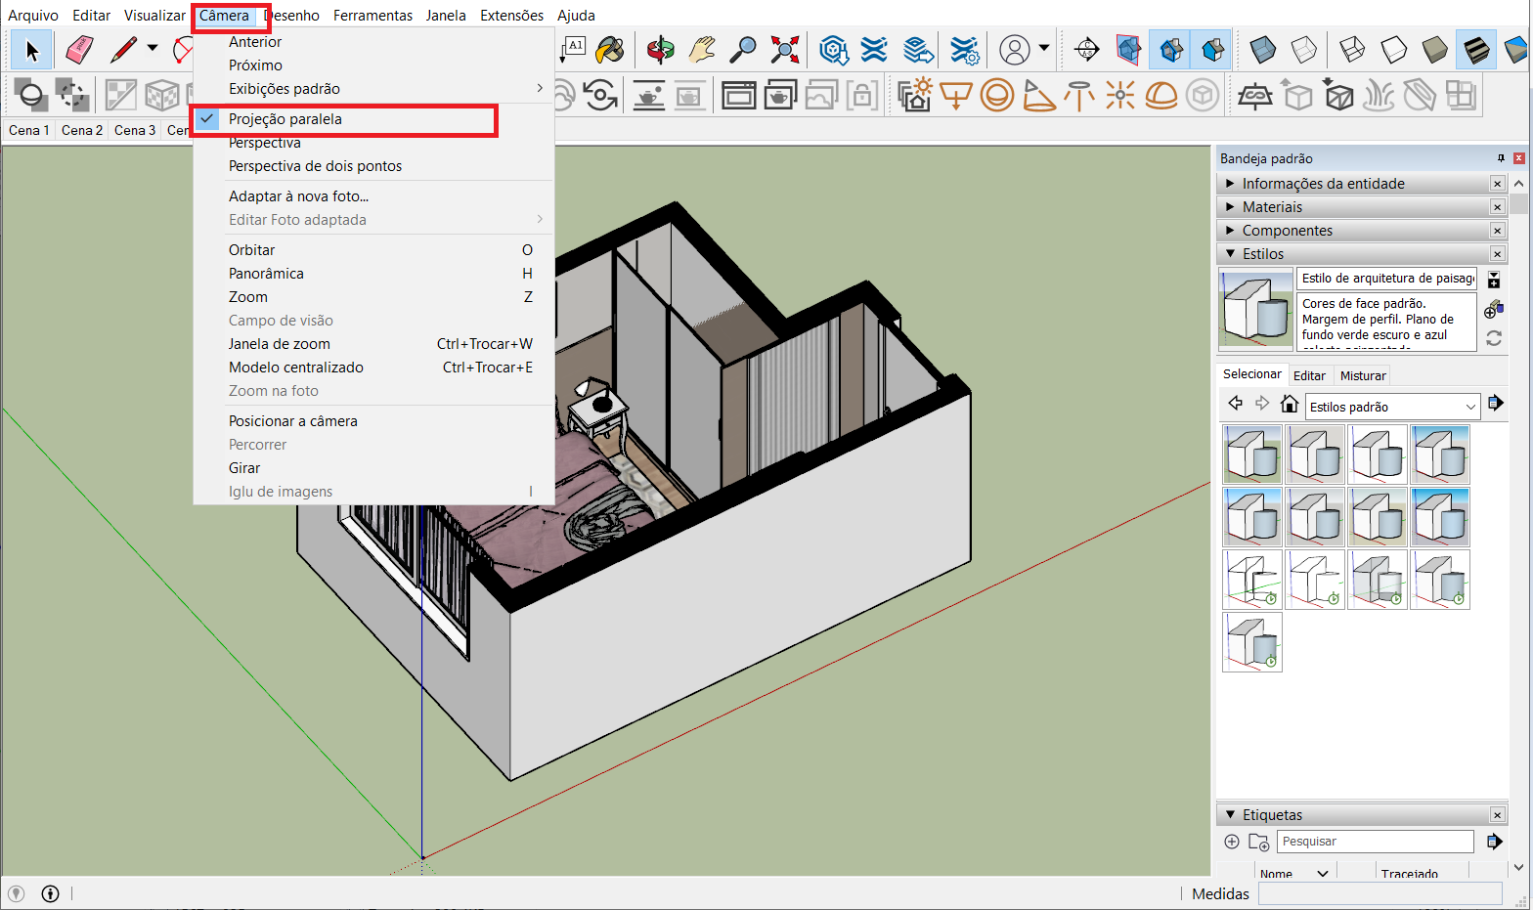Expand Informações da entidade panel
1533x910 pixels.
tap(1361, 184)
